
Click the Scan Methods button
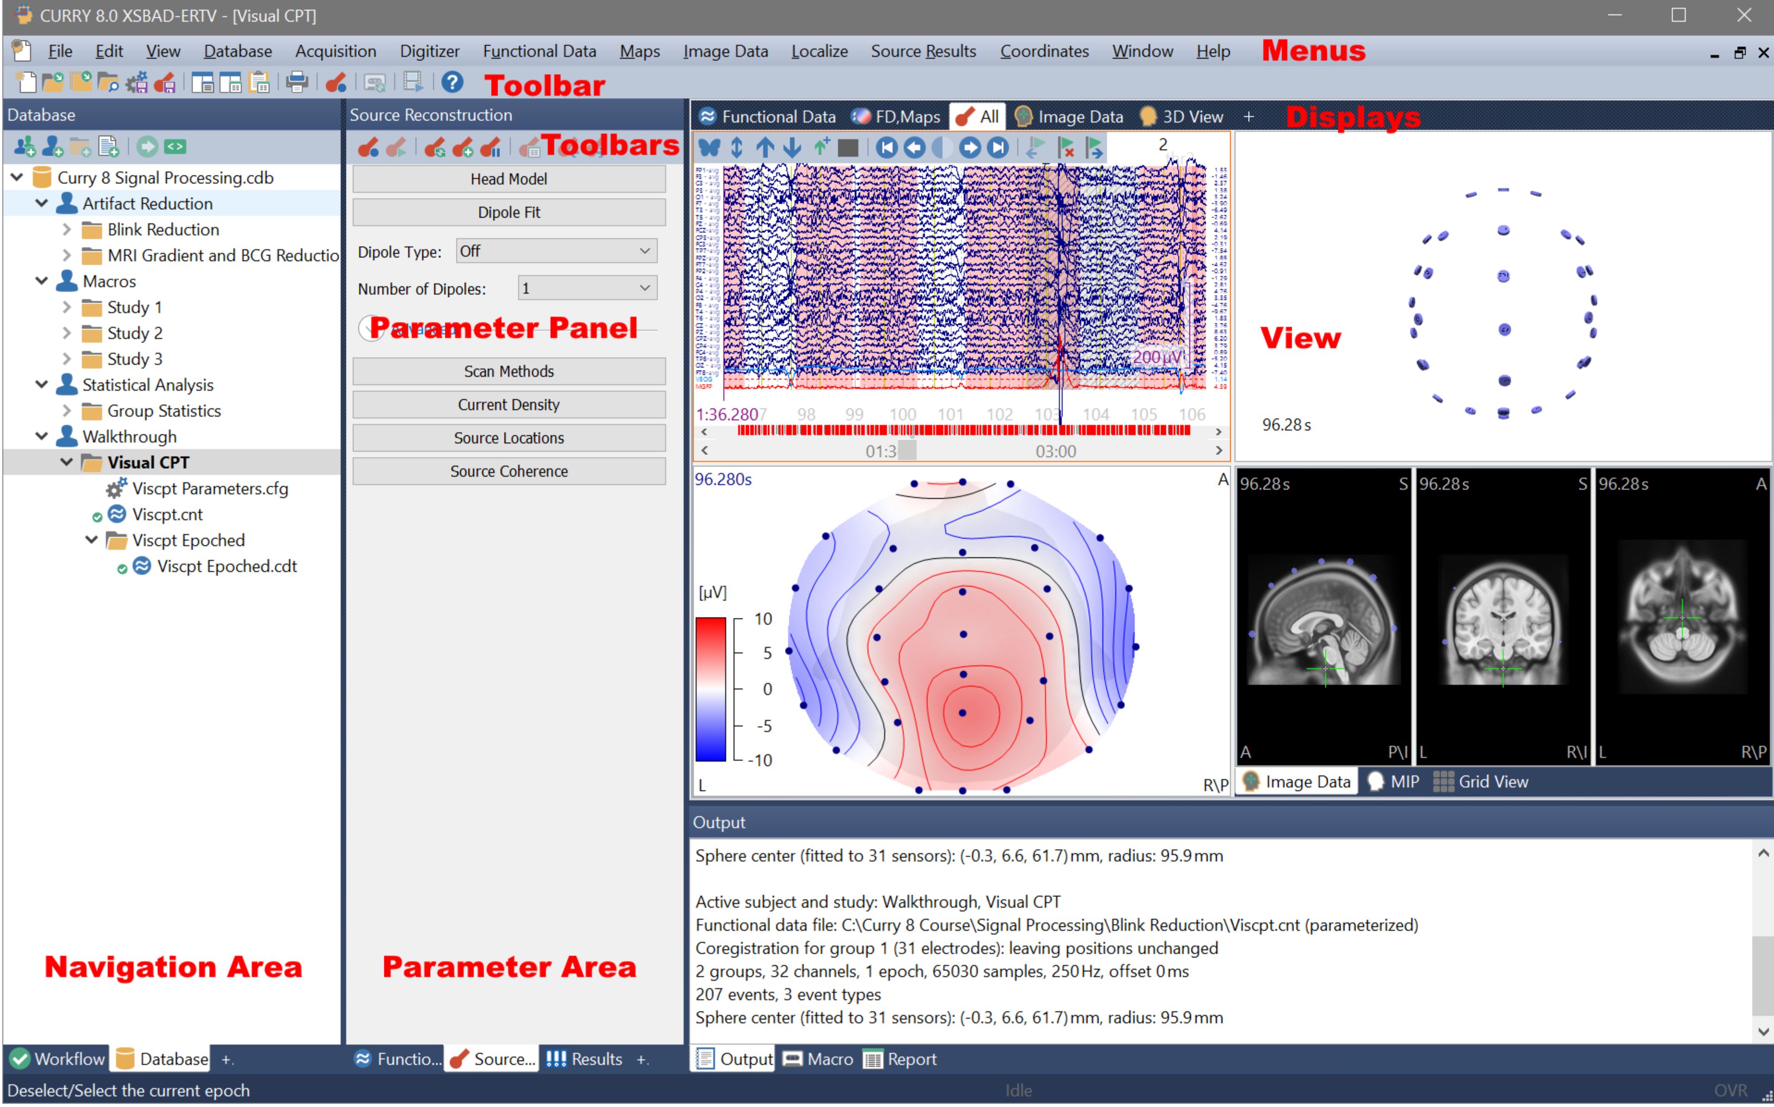click(509, 371)
